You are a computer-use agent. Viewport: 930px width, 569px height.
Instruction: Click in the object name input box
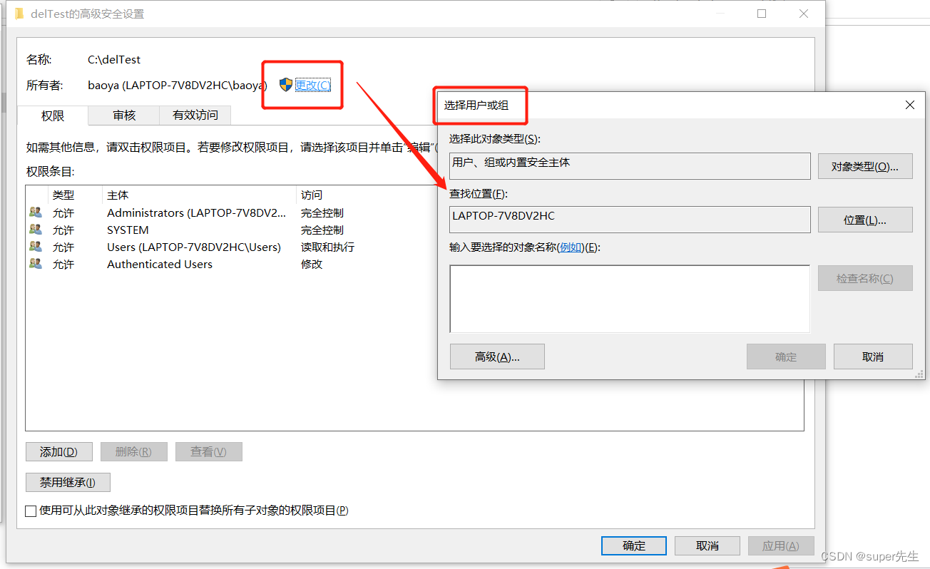click(630, 299)
